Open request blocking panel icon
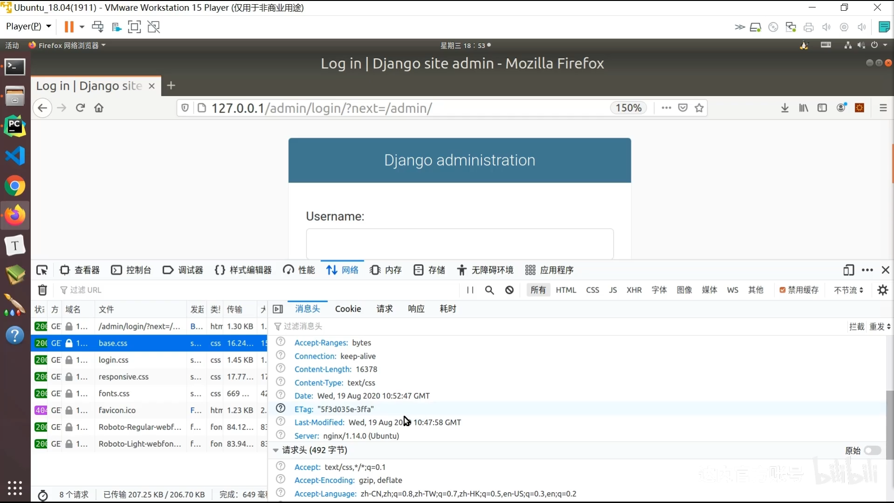This screenshot has height=503, width=894. click(509, 290)
